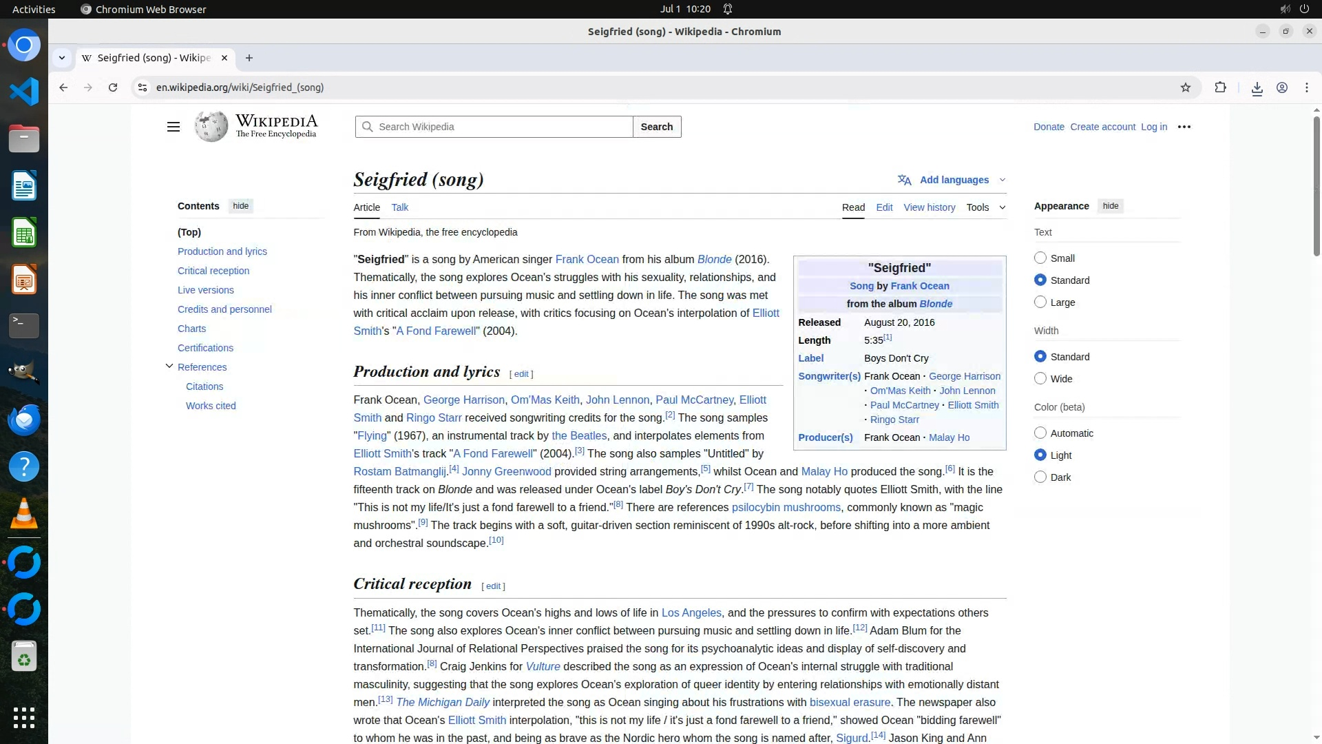Switch to the Talk tab

pyautogui.click(x=399, y=207)
